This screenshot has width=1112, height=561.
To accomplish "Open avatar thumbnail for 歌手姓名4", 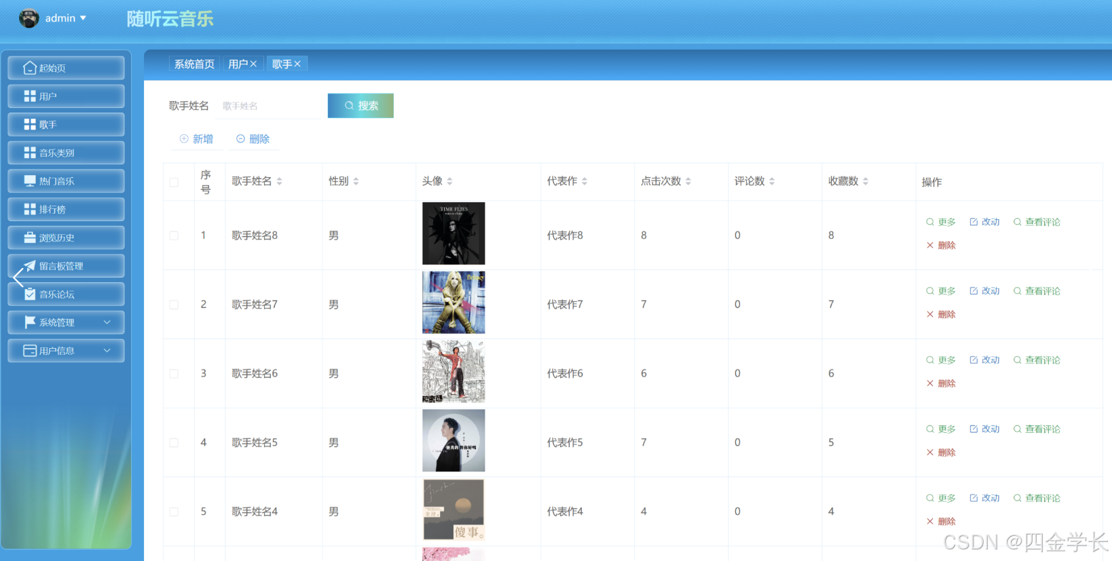I will (453, 509).
